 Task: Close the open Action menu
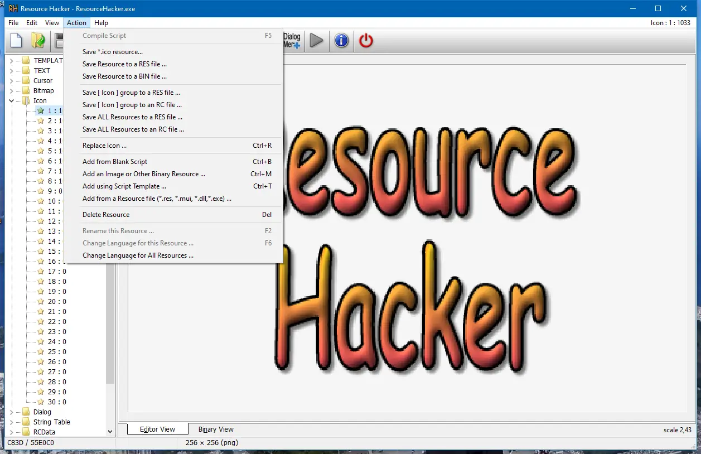coord(76,23)
